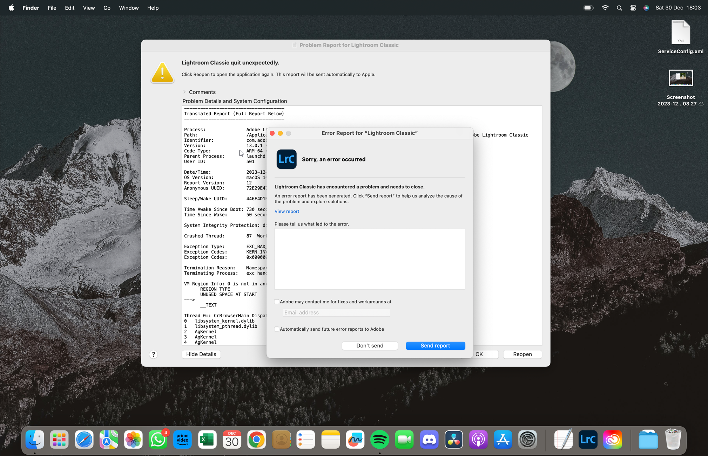Check automatically send future error reports

click(x=277, y=329)
